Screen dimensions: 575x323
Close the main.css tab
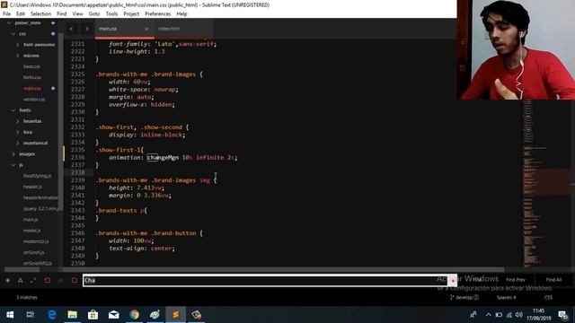pyautogui.click(x=146, y=29)
